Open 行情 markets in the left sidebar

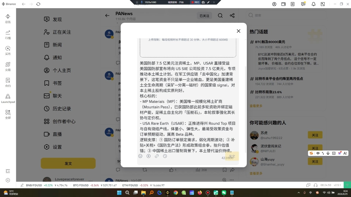coord(8,35)
